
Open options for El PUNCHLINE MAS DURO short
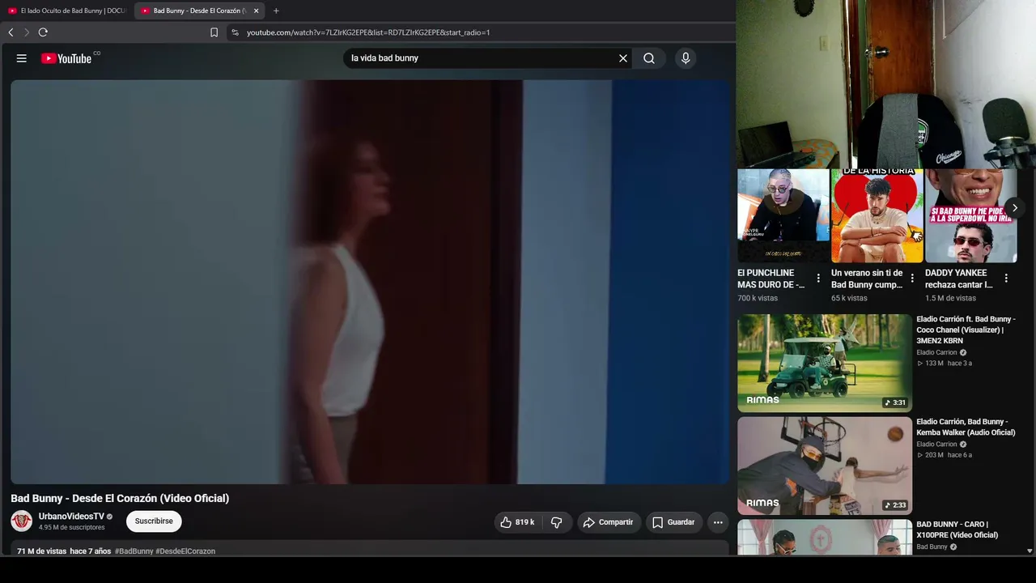coord(818,279)
